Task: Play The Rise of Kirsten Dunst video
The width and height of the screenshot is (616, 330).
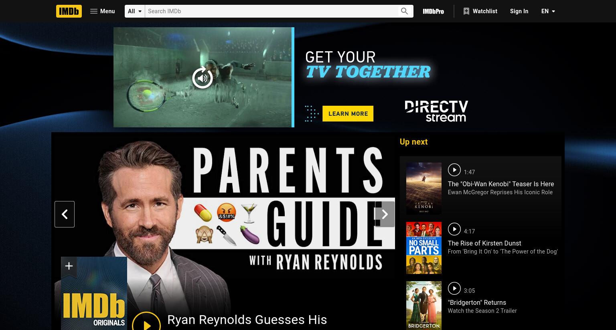Action: [454, 229]
